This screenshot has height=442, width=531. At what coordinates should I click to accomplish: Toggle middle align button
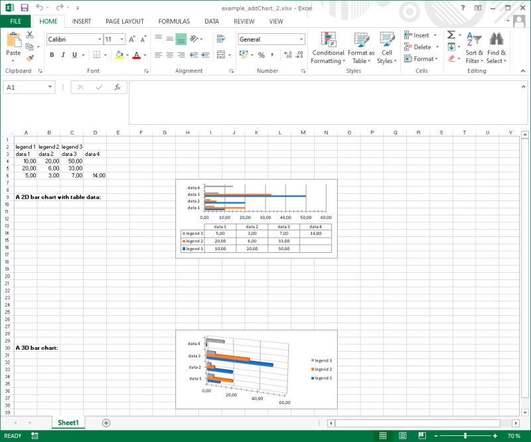[x=170, y=38]
